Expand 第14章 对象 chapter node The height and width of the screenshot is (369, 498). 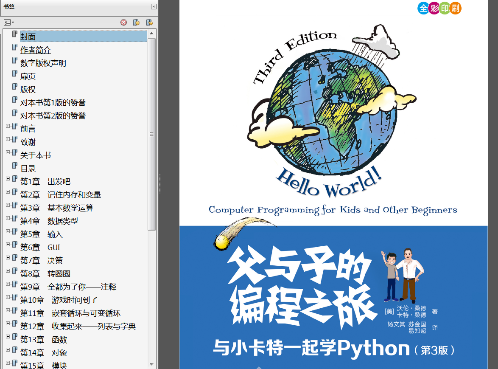[8, 349]
